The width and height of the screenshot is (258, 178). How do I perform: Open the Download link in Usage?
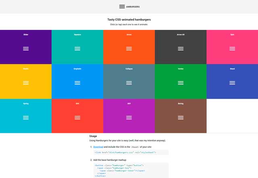[98, 147]
